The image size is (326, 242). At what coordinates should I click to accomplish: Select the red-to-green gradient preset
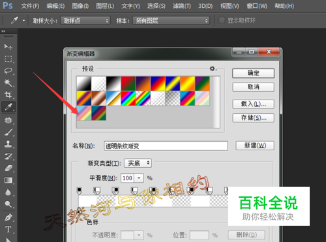(128, 83)
